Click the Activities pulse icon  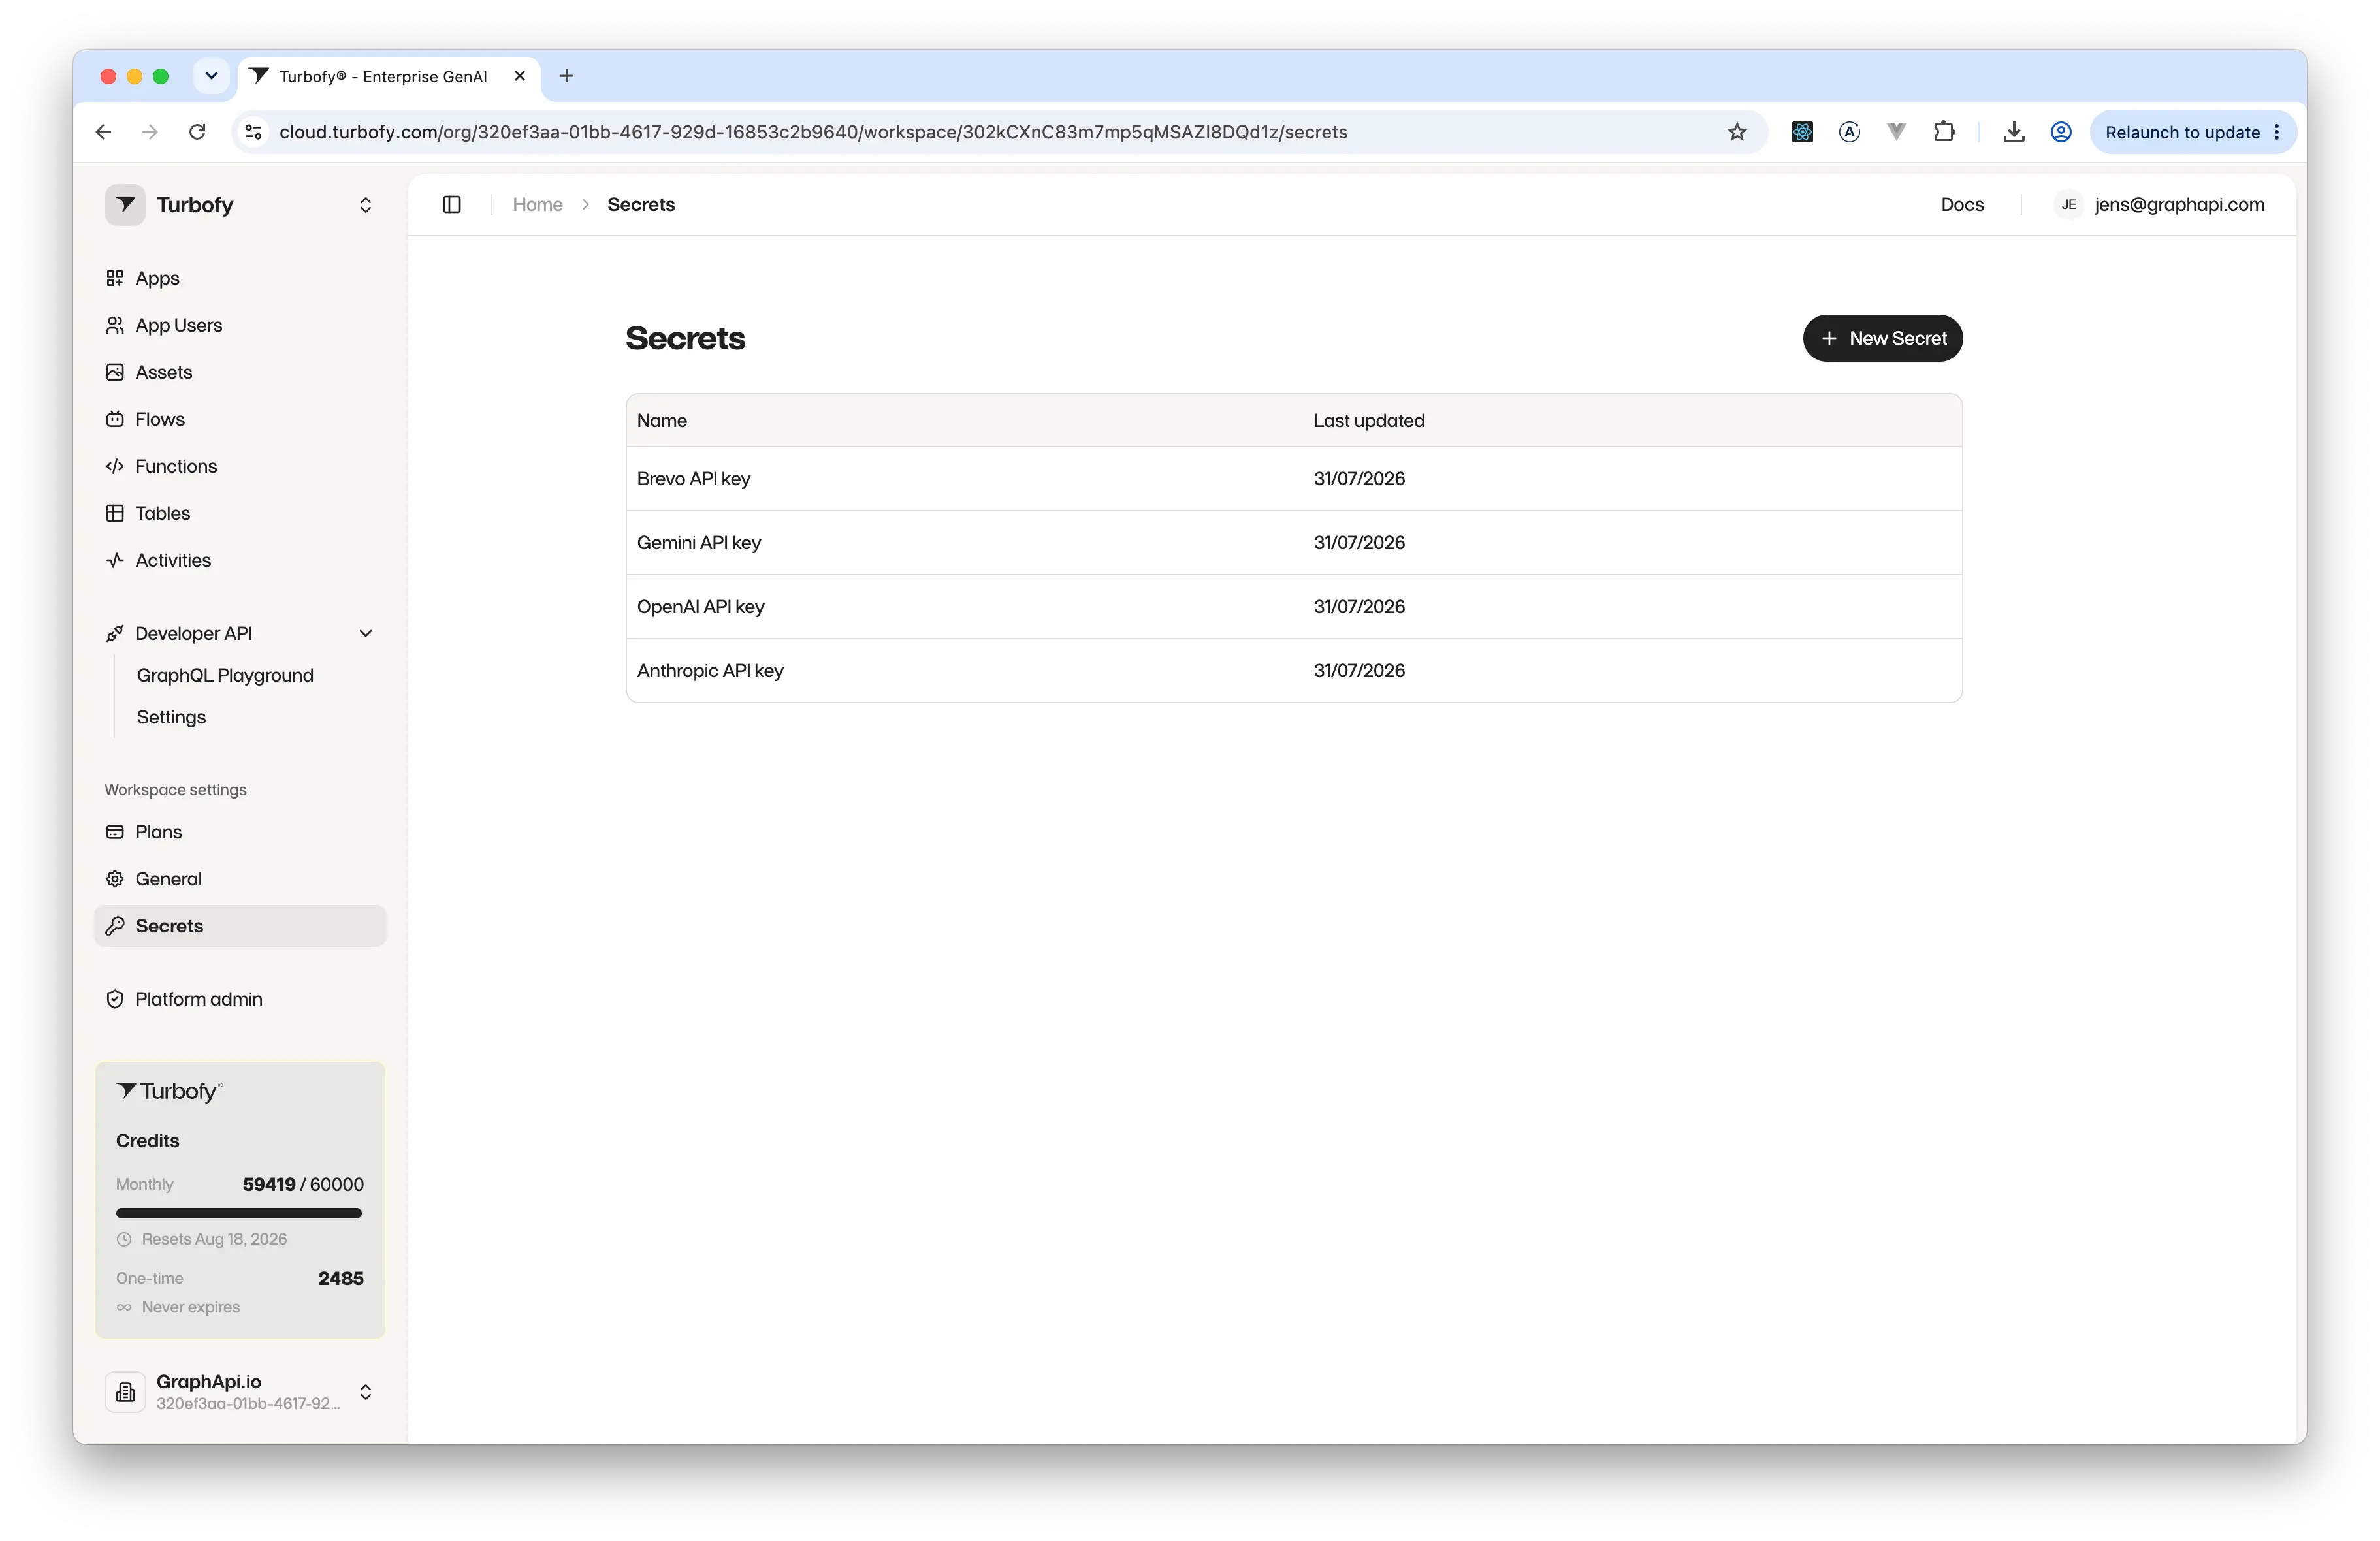(115, 560)
